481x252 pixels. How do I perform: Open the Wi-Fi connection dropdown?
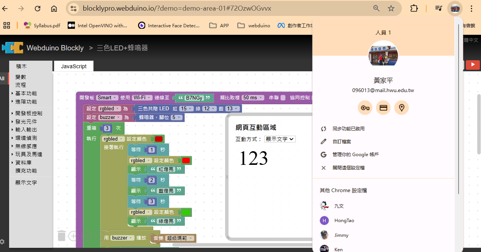tap(142, 98)
